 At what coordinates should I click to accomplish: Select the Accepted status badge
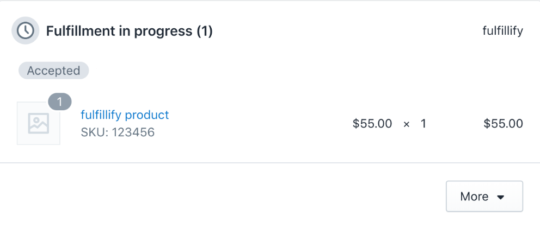[x=54, y=71]
